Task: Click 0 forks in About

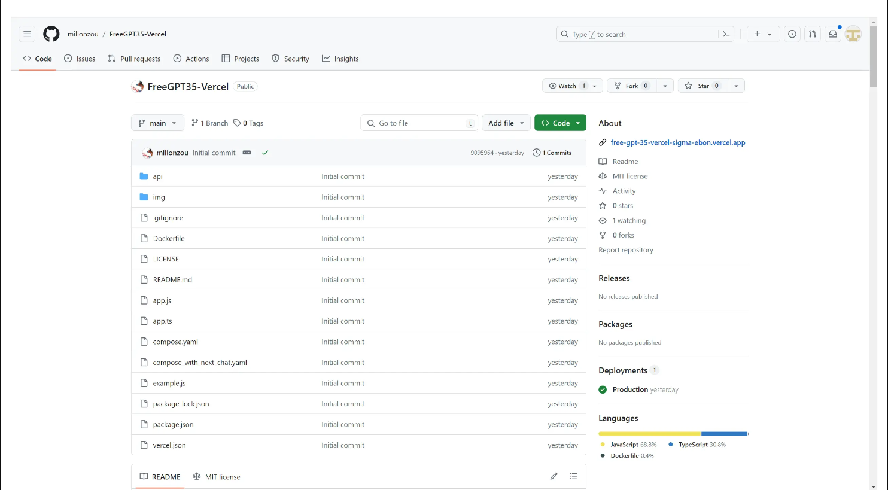Action: [x=623, y=235]
